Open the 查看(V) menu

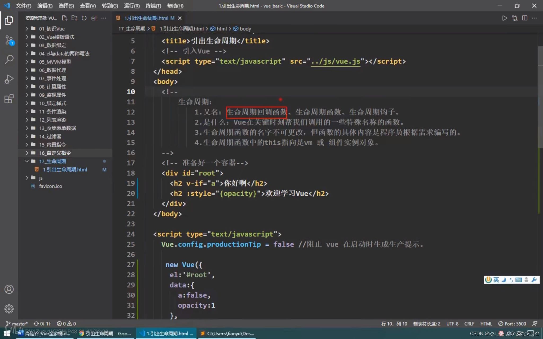tap(87, 6)
